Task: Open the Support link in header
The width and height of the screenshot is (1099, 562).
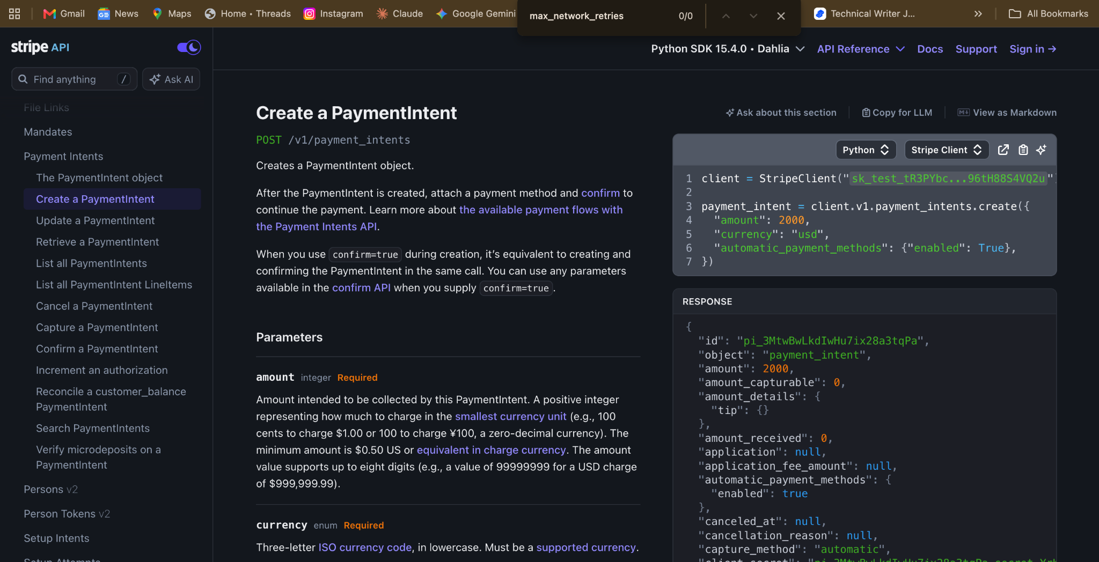Action: click(976, 49)
